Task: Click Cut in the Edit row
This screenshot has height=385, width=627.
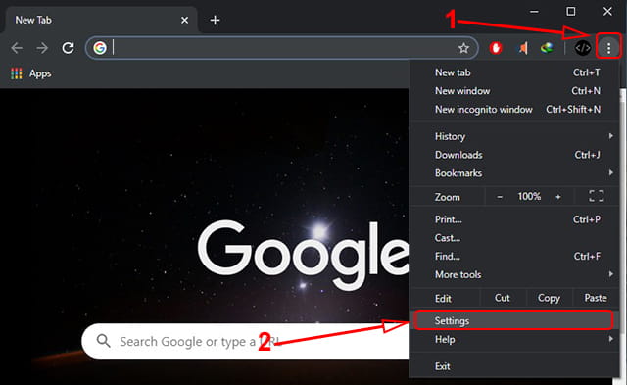Action: [503, 298]
